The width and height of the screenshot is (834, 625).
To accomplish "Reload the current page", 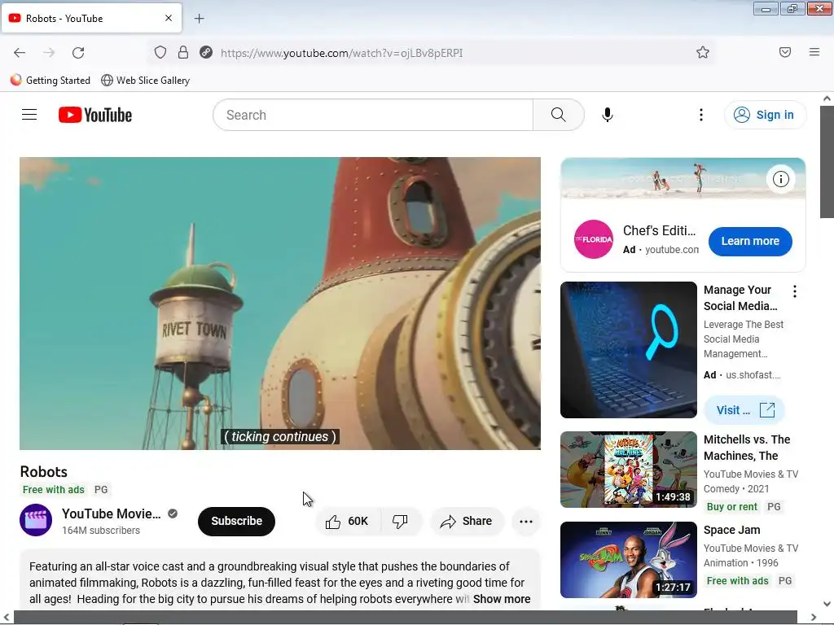I will point(78,53).
